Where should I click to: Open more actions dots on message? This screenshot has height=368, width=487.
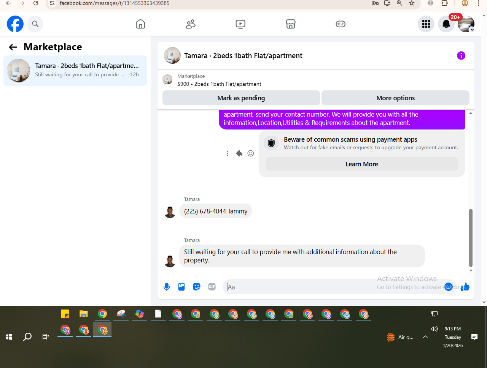228,153
